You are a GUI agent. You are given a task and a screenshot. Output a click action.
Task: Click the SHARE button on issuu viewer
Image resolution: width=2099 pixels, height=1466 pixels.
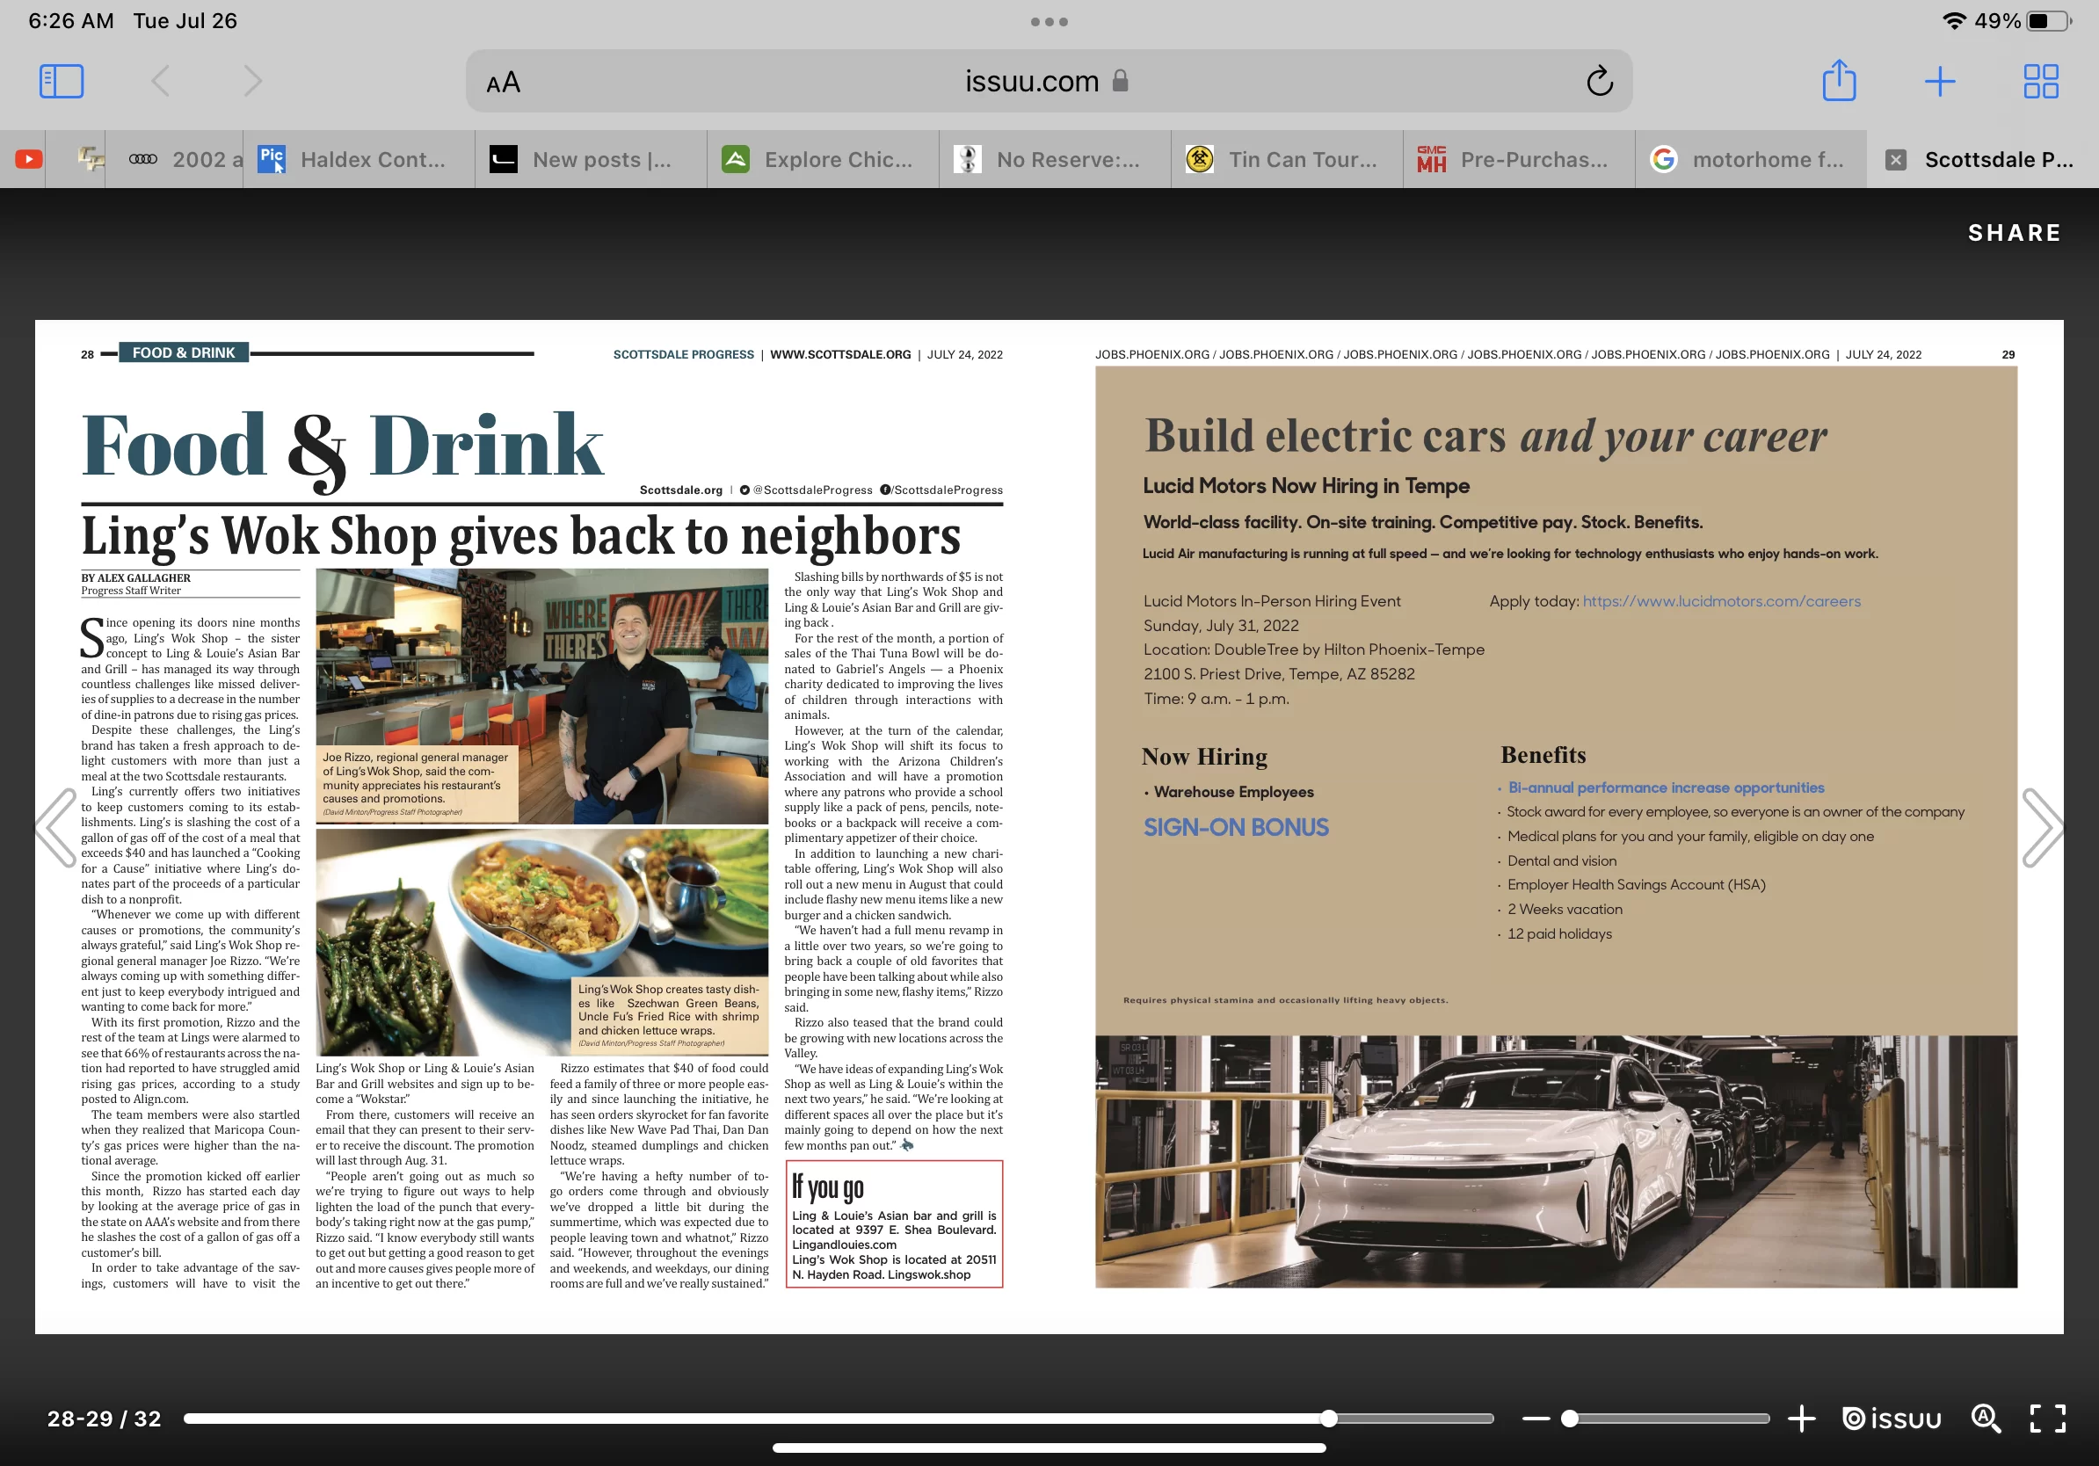pos(2014,233)
